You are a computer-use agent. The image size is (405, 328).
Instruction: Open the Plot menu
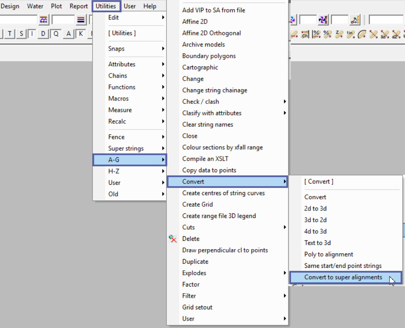coord(56,6)
